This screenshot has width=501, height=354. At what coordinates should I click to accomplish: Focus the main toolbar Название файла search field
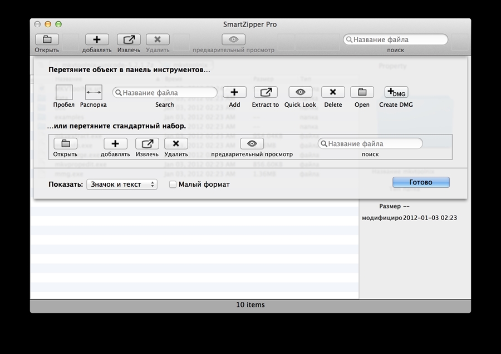point(396,39)
